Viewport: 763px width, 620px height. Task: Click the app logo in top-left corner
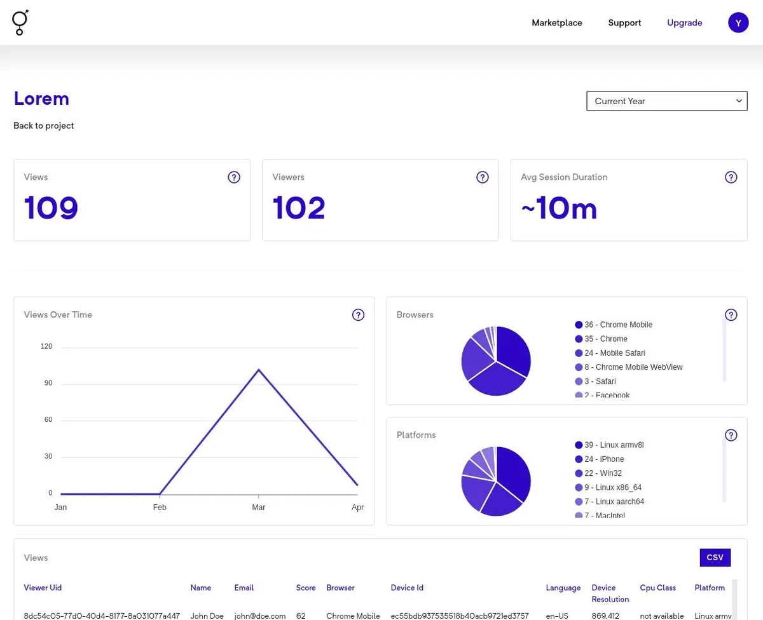(20, 23)
